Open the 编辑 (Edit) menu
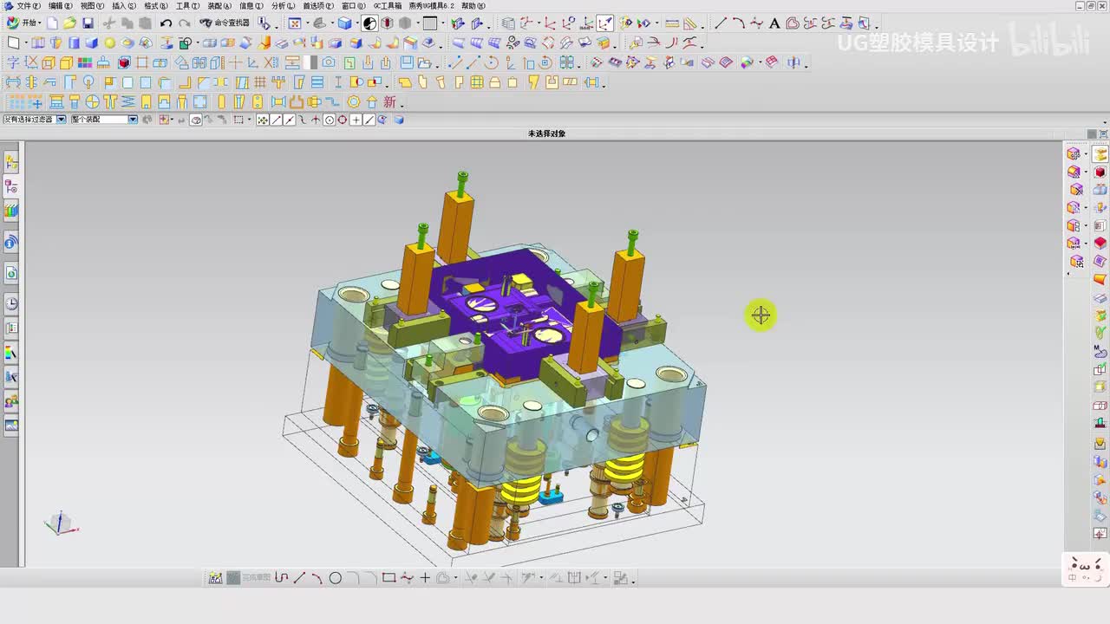Viewport: 1110px width, 624px height. (60, 6)
